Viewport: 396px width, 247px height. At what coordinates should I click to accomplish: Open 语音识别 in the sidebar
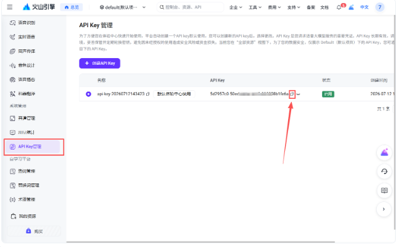[x=22, y=23]
